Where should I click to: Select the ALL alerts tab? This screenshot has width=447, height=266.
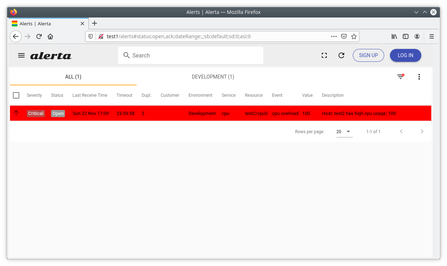click(73, 77)
